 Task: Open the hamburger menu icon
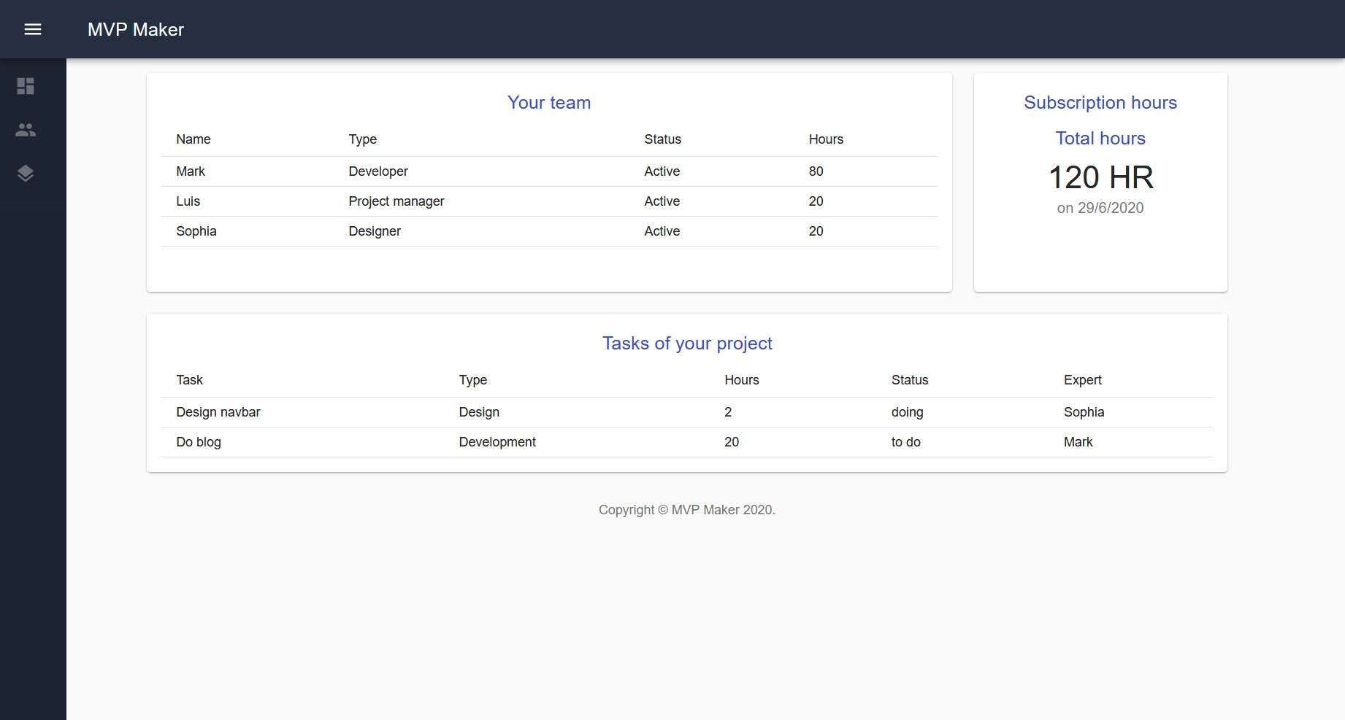coord(33,29)
